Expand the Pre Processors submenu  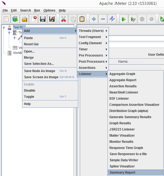(93, 55)
